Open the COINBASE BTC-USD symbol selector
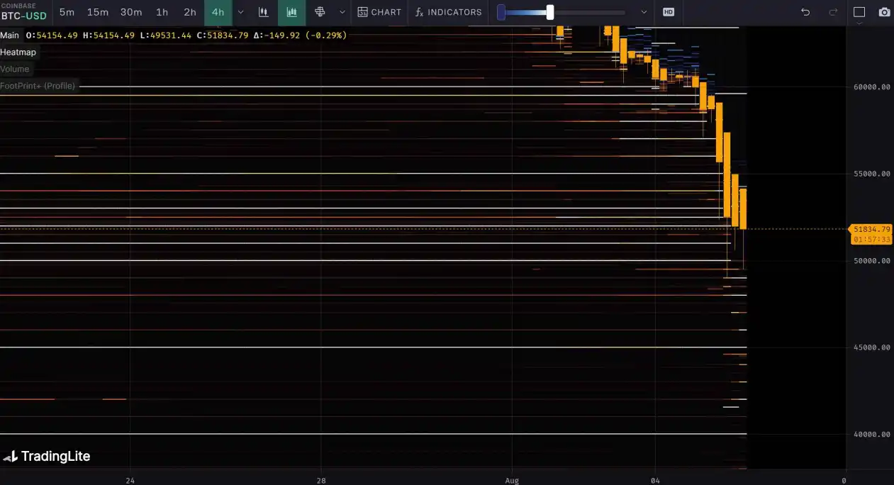 click(24, 12)
